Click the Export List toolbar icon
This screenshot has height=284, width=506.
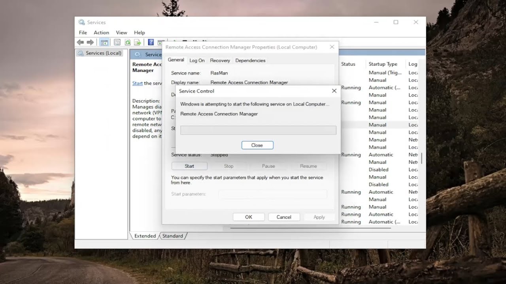tap(138, 42)
